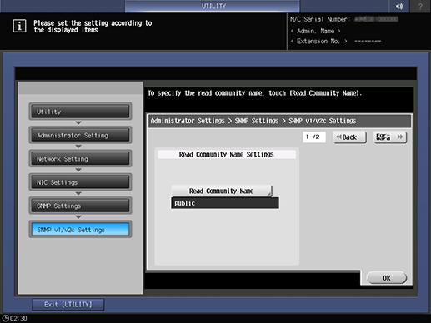Select the public community name field
431x323 pixels.
225,203
